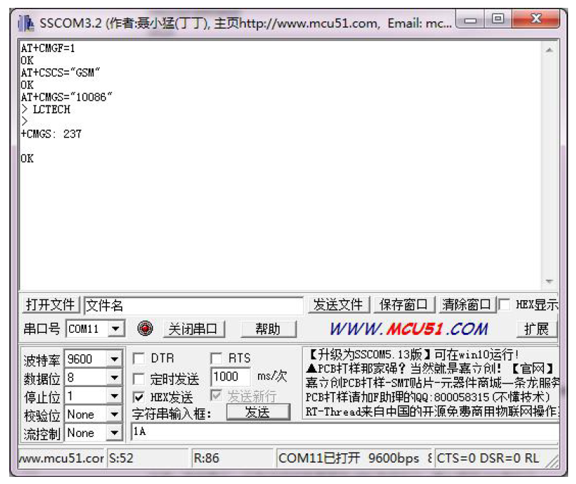Screen dimensions: 576x484
Task: Enable the DTR checkbox
Action: (x=138, y=358)
